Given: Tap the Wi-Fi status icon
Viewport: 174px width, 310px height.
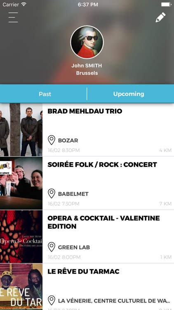Looking at the screenshot, I should pyautogui.click(x=24, y=5).
